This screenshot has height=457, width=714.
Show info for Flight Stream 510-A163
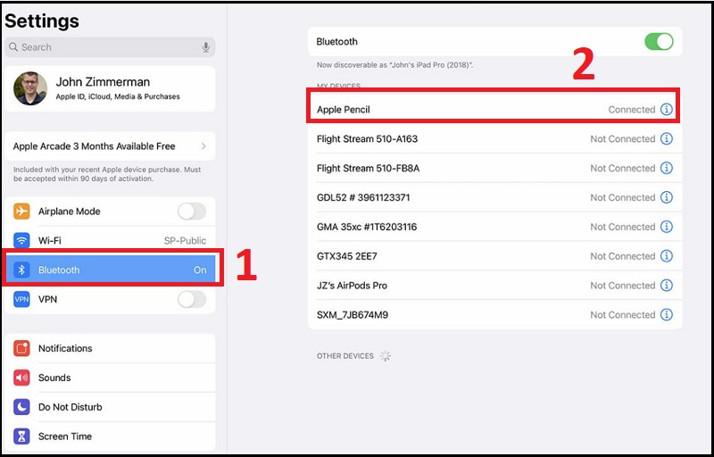pyautogui.click(x=666, y=139)
